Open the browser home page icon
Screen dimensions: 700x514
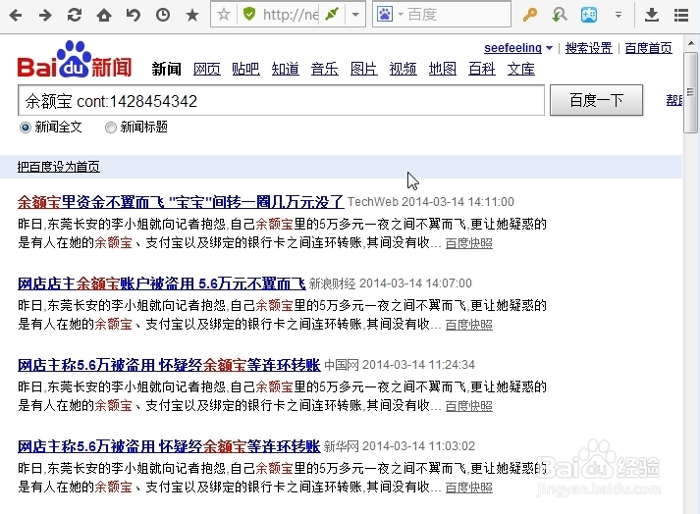[104, 15]
